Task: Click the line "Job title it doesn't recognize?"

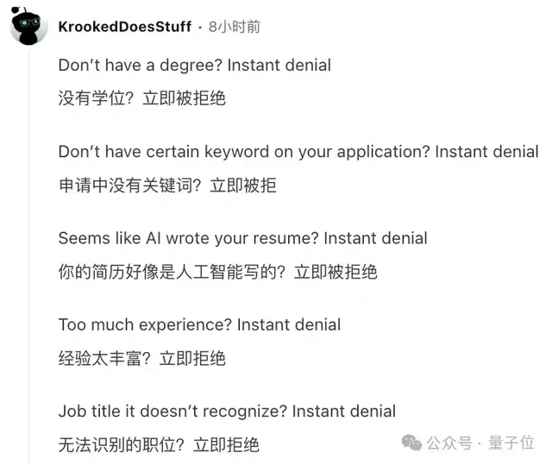Action: 227,411
